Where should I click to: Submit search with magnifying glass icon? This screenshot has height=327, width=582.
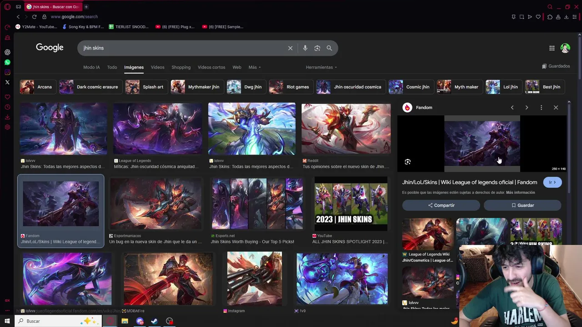tap(329, 48)
